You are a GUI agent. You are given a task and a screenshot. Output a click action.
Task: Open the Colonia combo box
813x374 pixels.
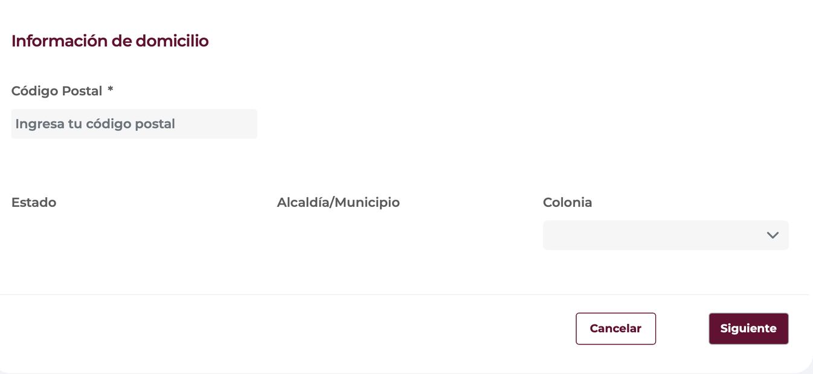[x=665, y=235]
